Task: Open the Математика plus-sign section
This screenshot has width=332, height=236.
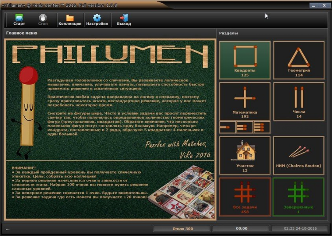Action: coord(245,101)
